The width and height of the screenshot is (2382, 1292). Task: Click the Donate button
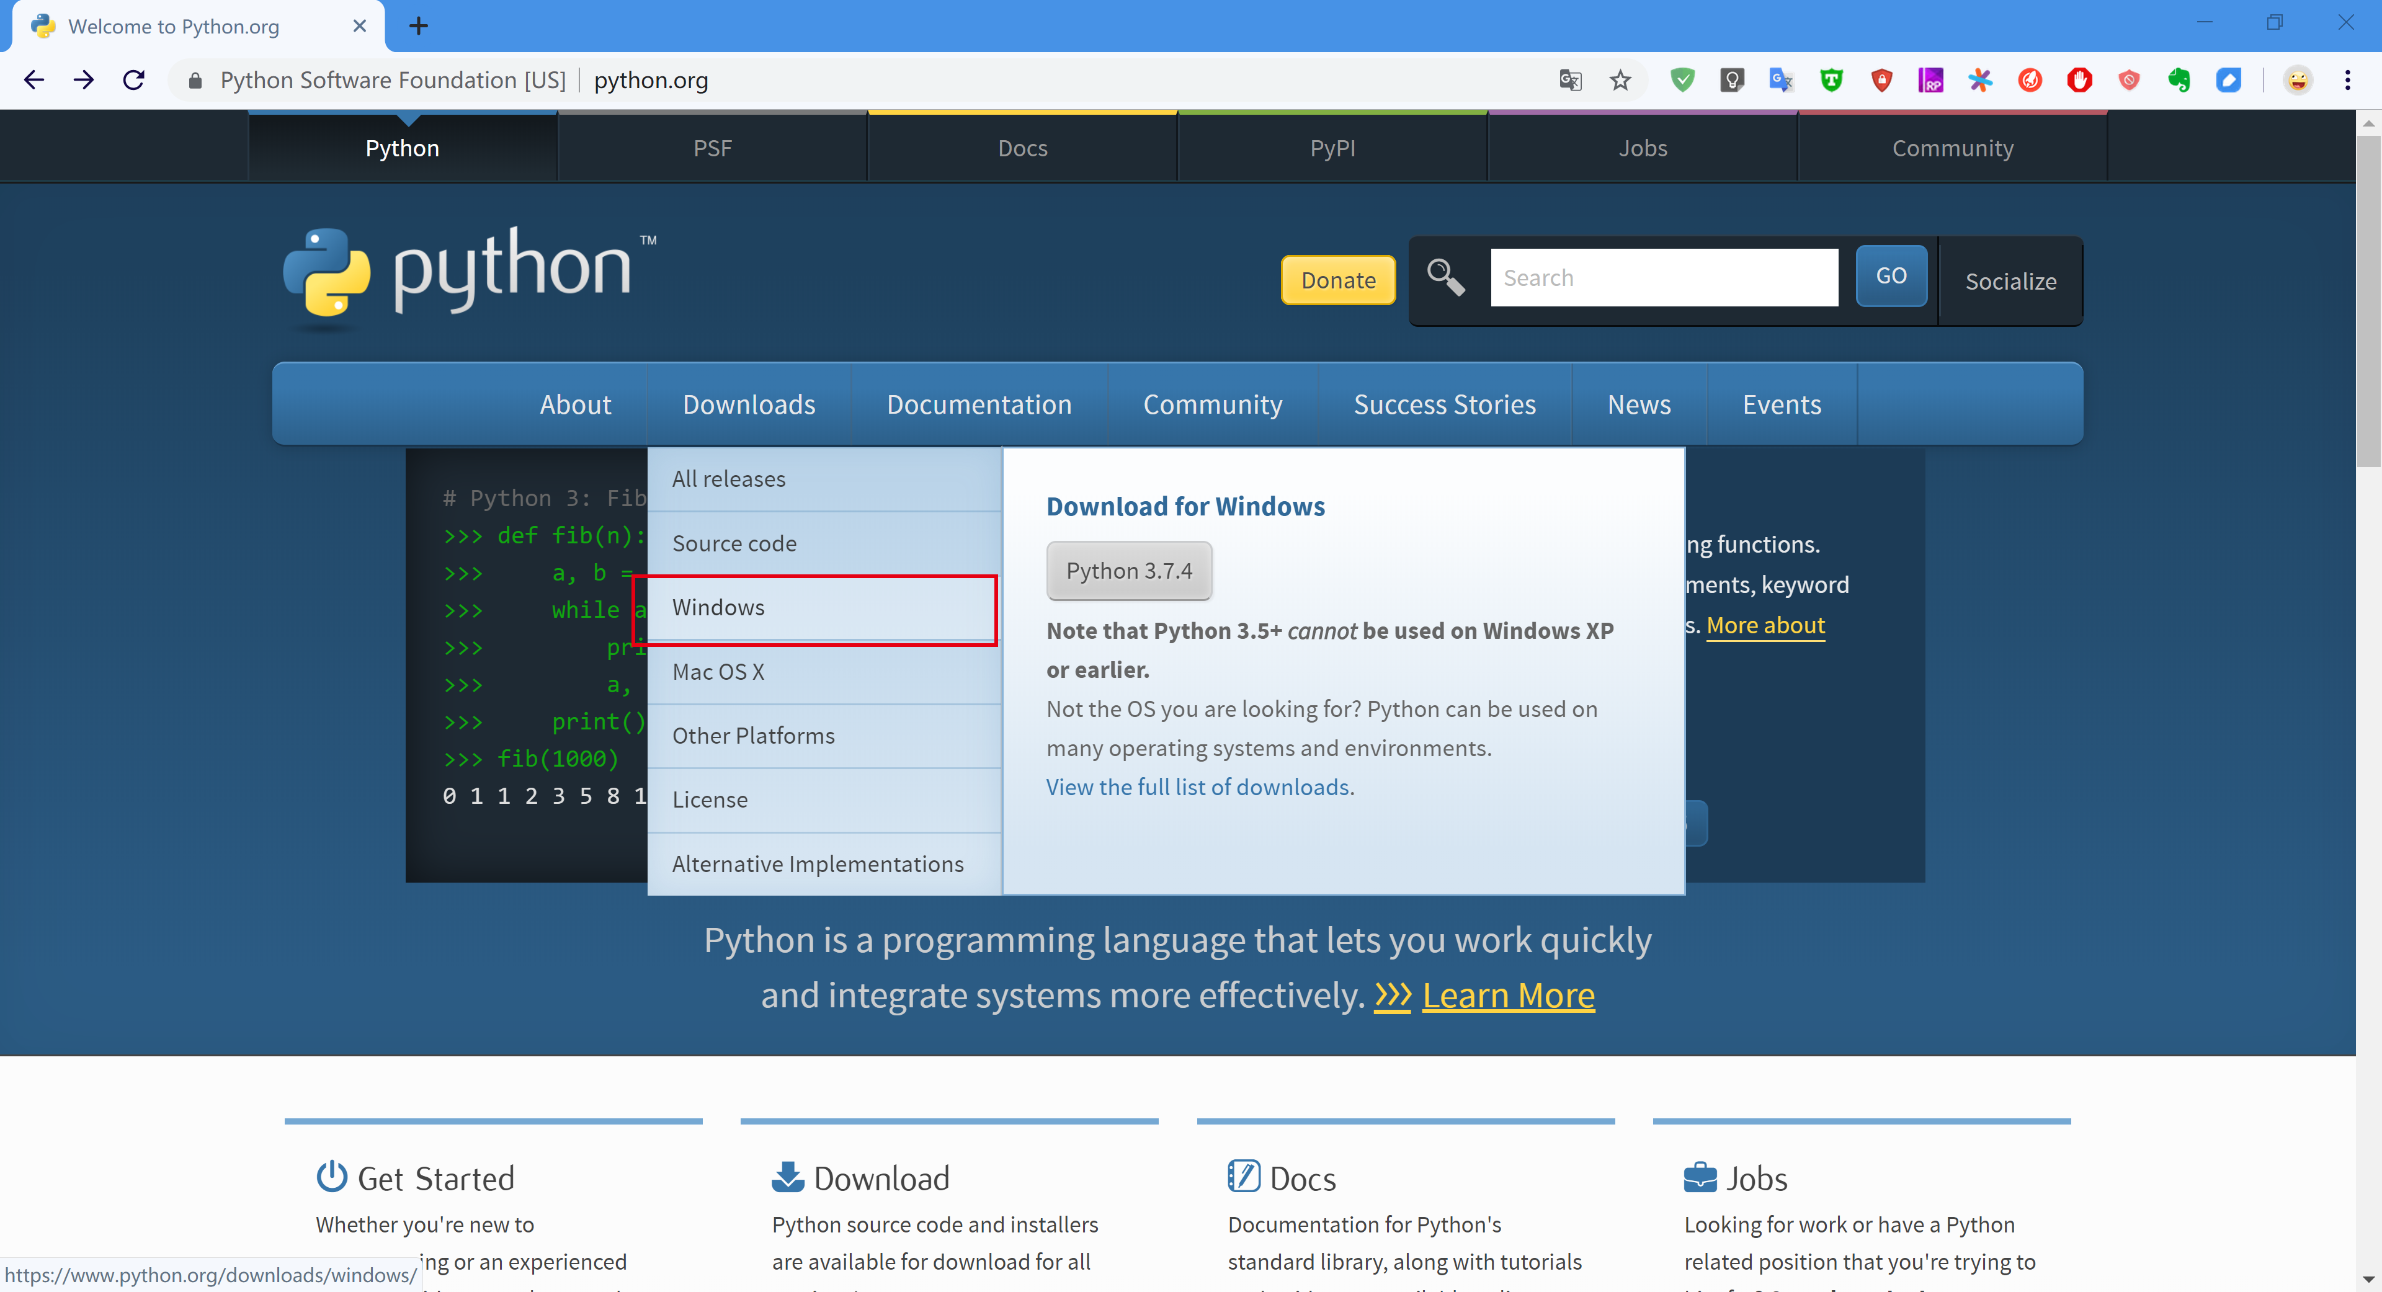(1338, 278)
